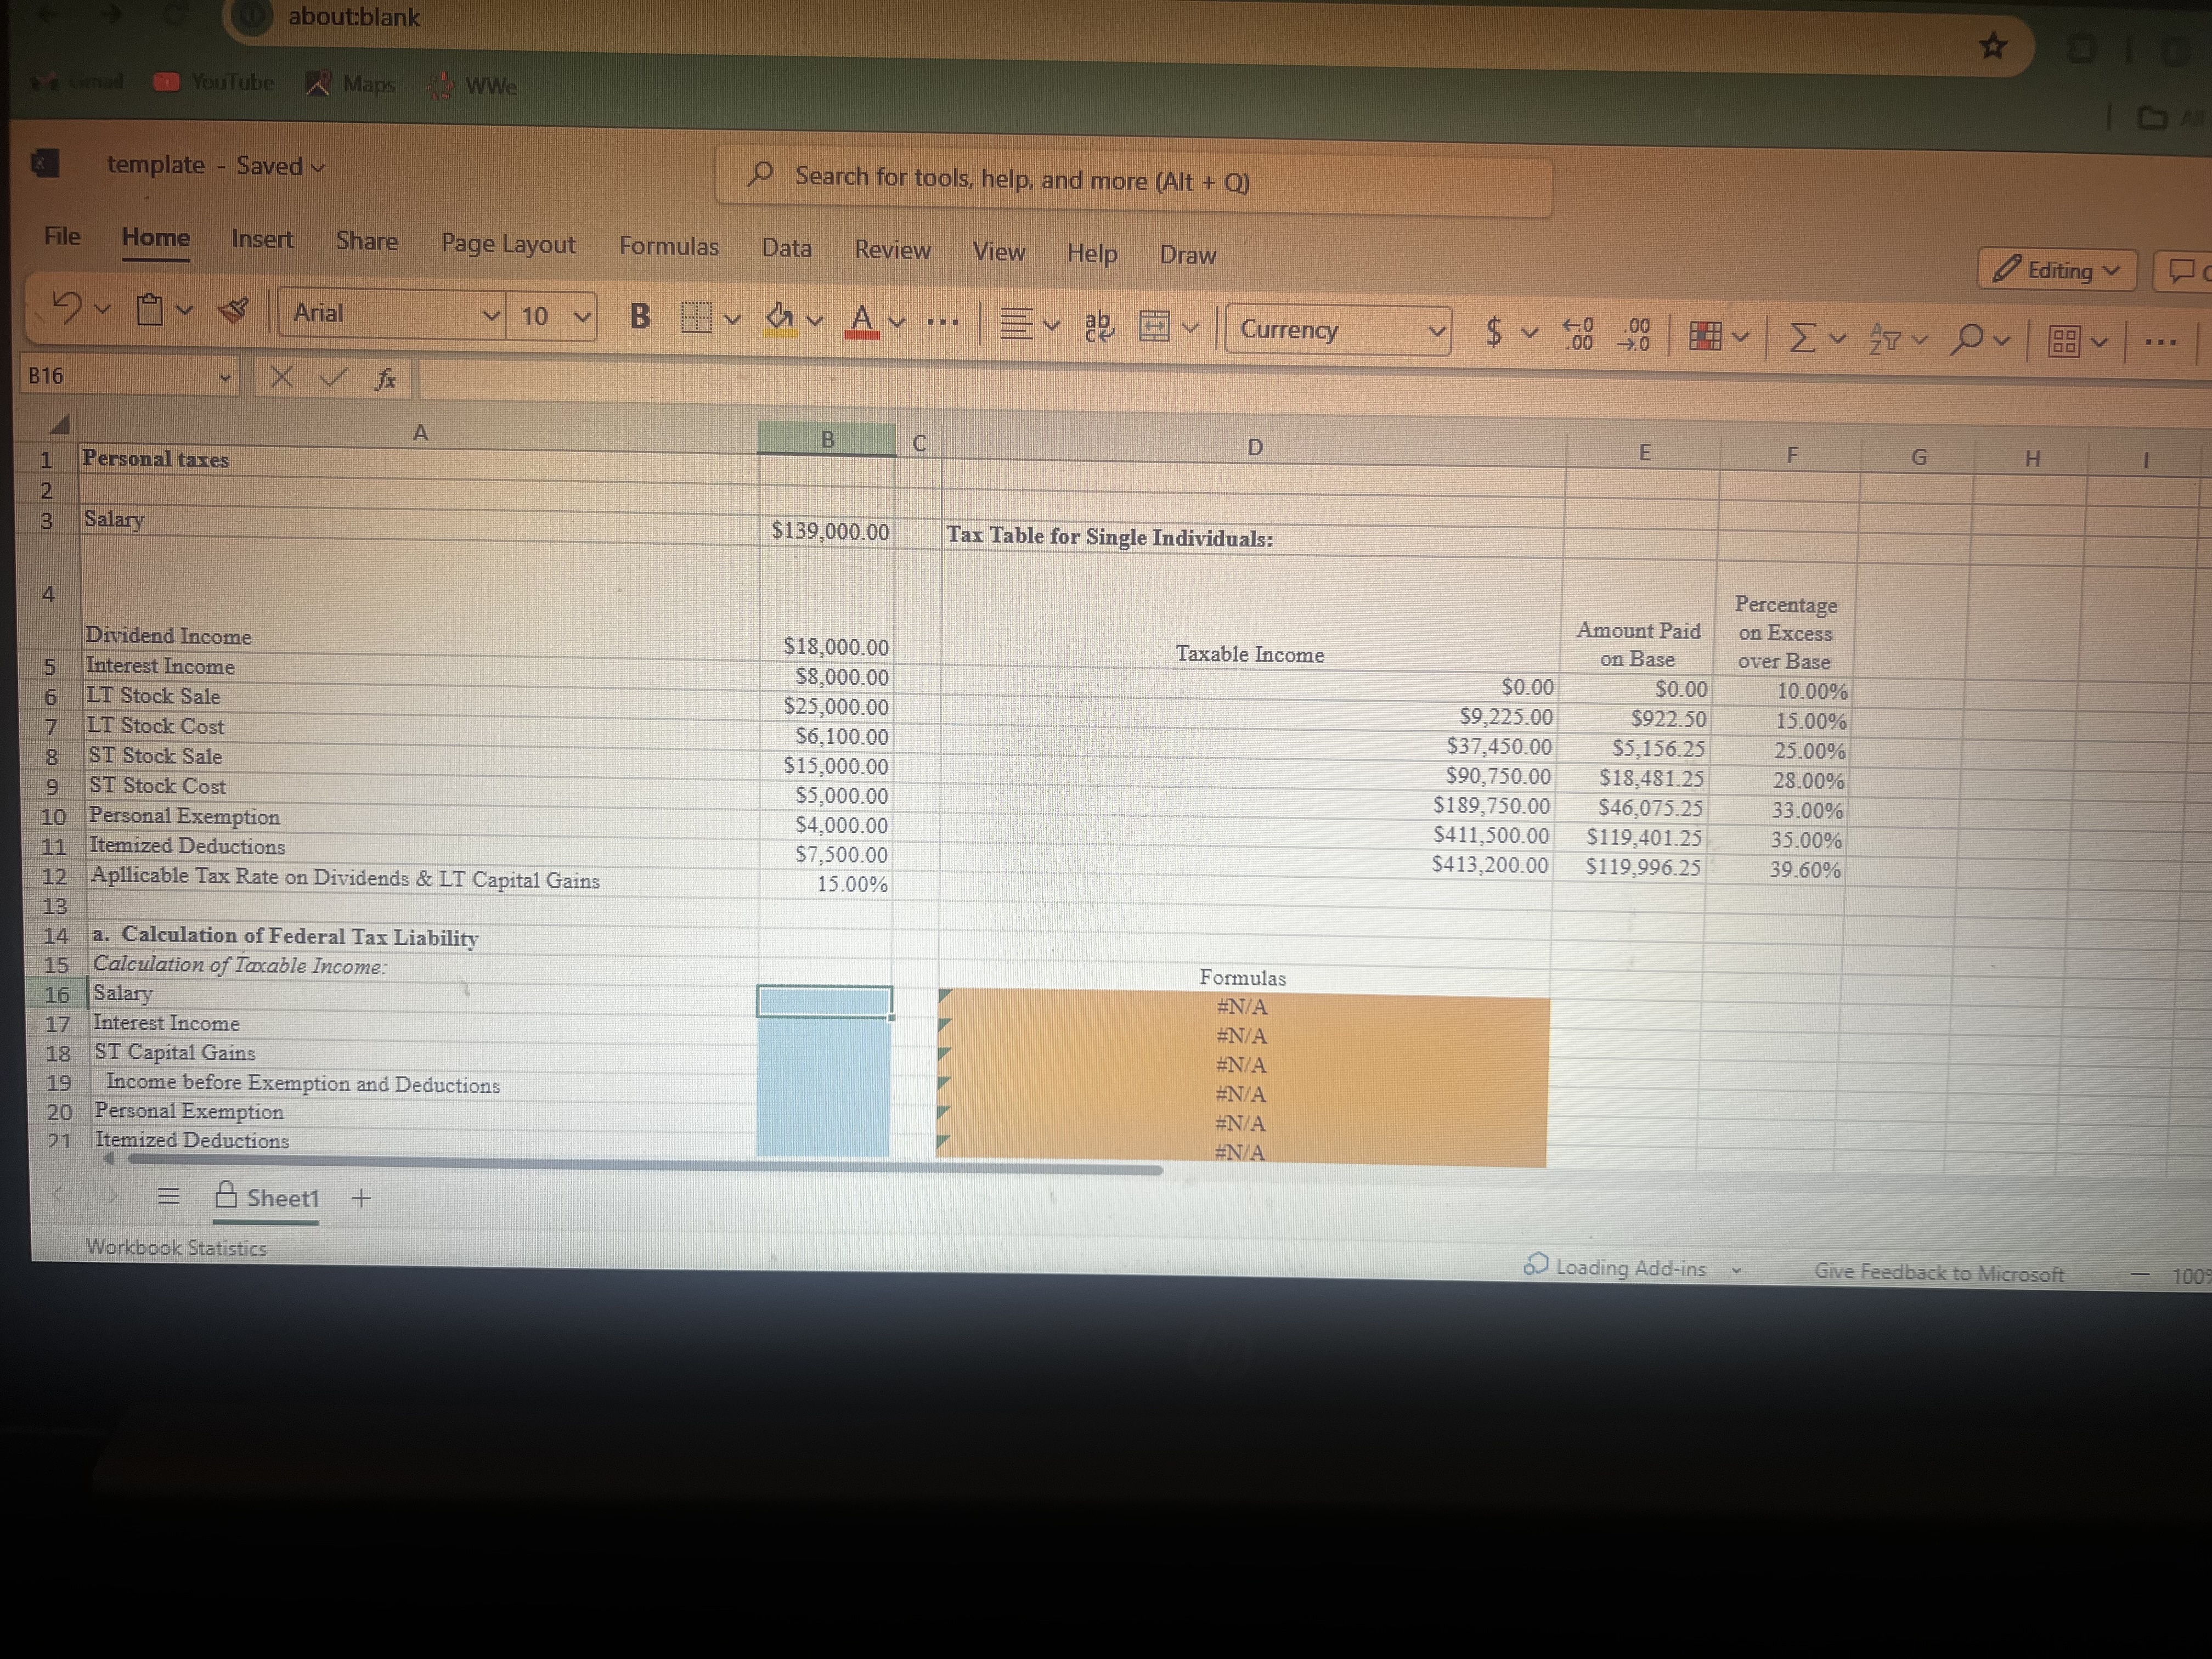The image size is (2212, 1659).
Task: Open the Currency number format dropdown
Action: tap(1436, 331)
